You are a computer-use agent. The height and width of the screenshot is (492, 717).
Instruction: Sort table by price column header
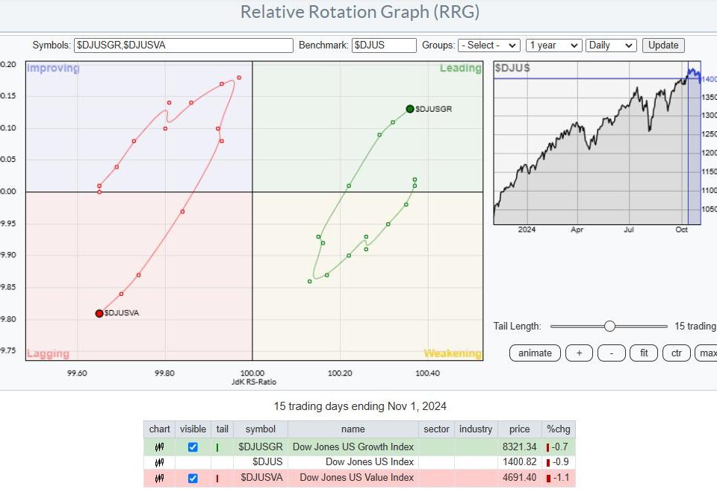tap(519, 429)
